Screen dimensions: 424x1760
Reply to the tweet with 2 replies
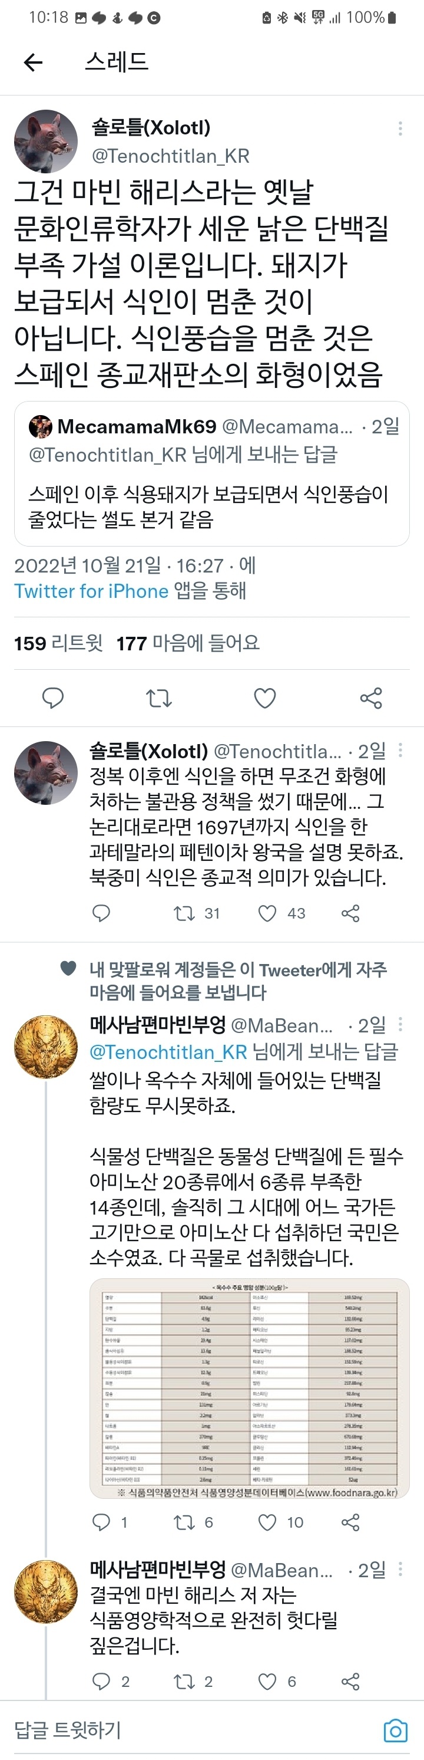pos(101,1682)
